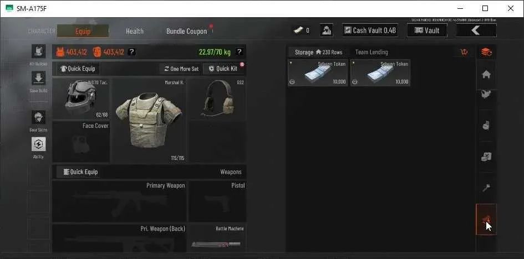The image size is (524, 259).
Task: Switch to the Health tab
Action: (135, 31)
